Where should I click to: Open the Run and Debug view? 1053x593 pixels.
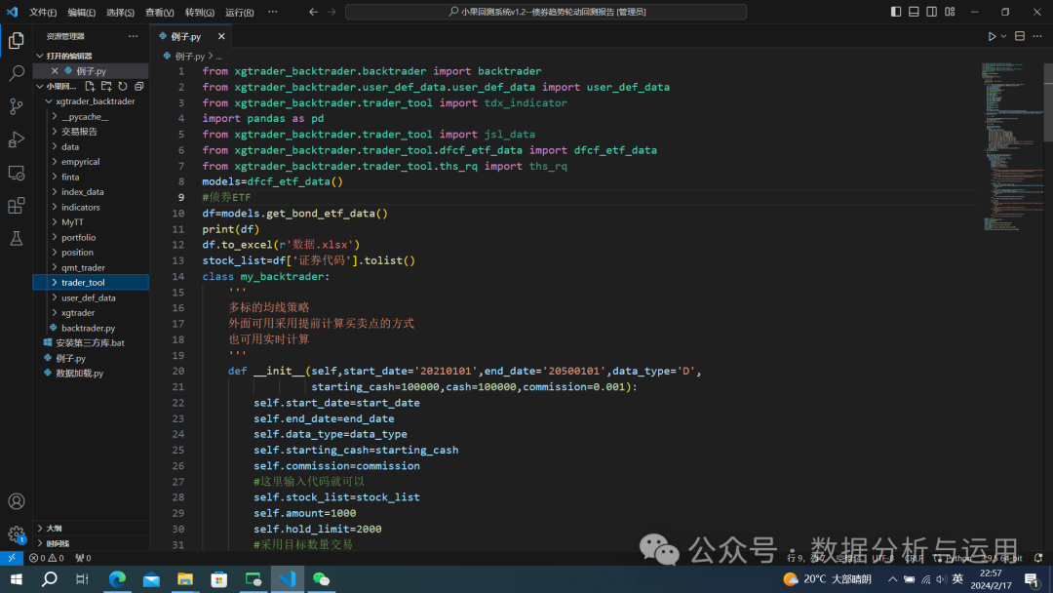pos(17,139)
